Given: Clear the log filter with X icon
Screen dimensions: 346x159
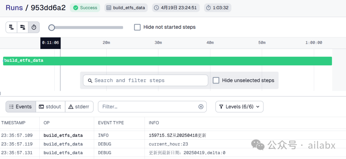Looking at the screenshot, I should (x=201, y=107).
